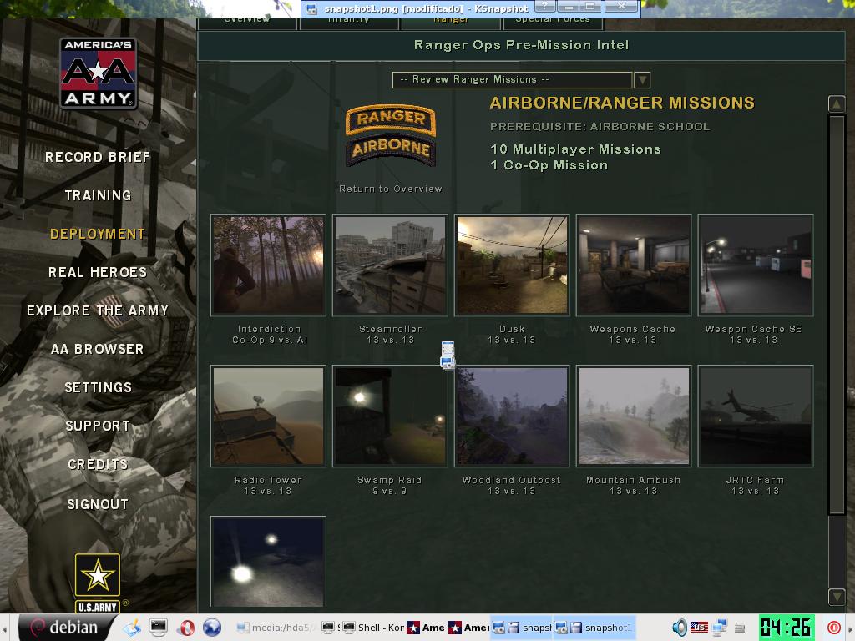The image size is (855, 641).
Task: Select the Mountain Ambush mission thumbnail
Action: point(634,416)
